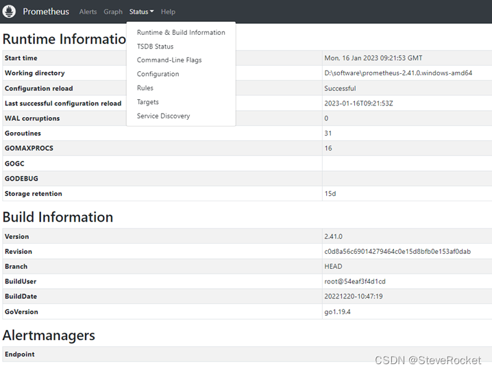Screen dimensions: 492x371
Task: Open the Prometheus brand home link
Action: pyautogui.click(x=46, y=12)
